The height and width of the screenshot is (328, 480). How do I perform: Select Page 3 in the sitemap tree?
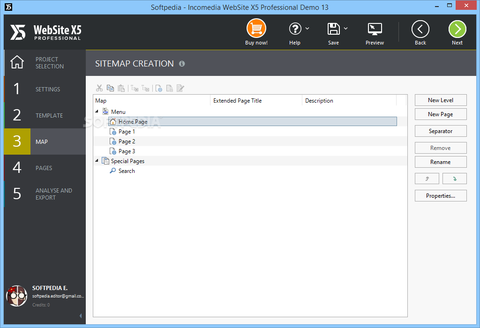(x=127, y=151)
